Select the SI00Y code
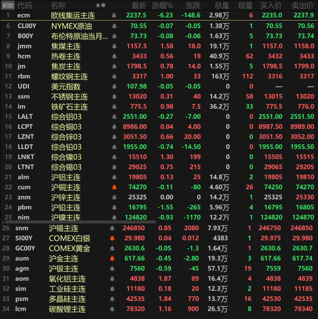 (x=24, y=238)
